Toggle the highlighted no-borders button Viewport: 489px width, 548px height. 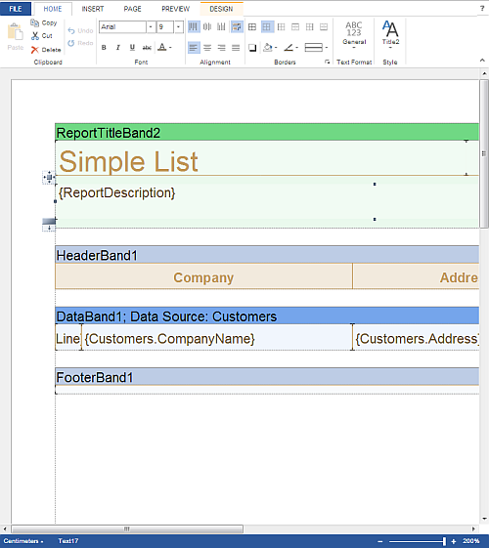(x=267, y=26)
